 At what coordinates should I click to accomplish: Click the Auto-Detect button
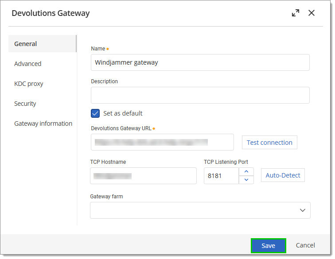[x=283, y=175]
